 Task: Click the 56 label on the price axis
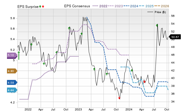[173, 16]
